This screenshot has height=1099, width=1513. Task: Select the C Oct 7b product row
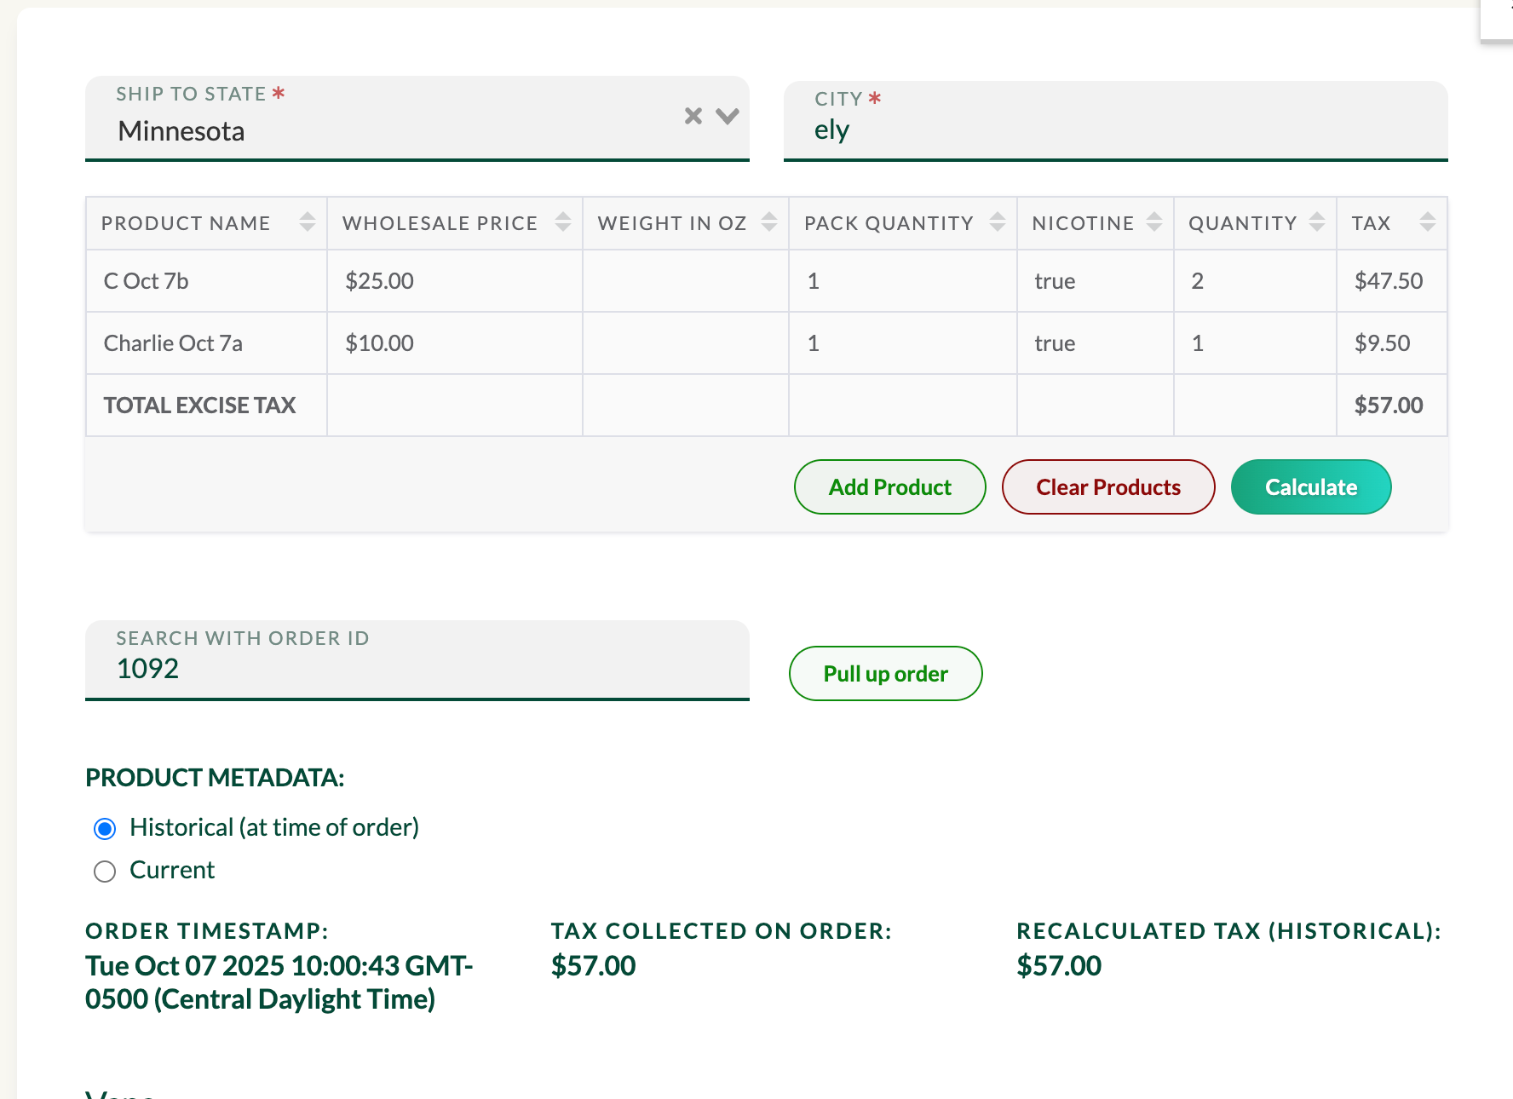pyautogui.click(x=147, y=281)
